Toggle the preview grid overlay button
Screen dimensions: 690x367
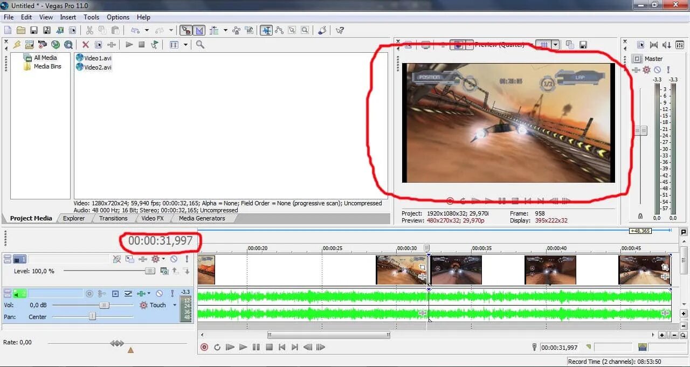(x=544, y=45)
